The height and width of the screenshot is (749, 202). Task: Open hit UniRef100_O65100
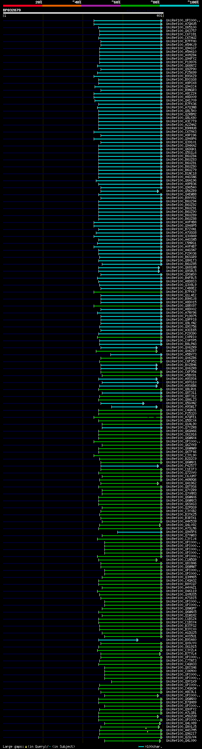[181, 28]
